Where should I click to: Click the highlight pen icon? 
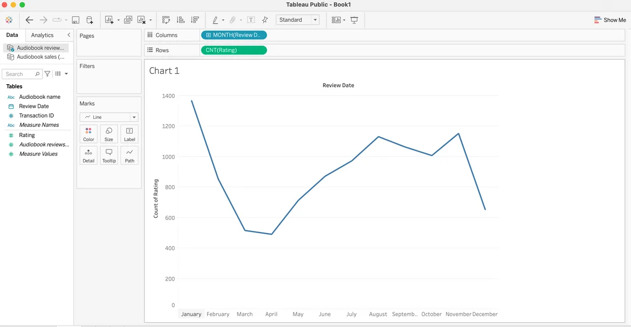(x=215, y=20)
